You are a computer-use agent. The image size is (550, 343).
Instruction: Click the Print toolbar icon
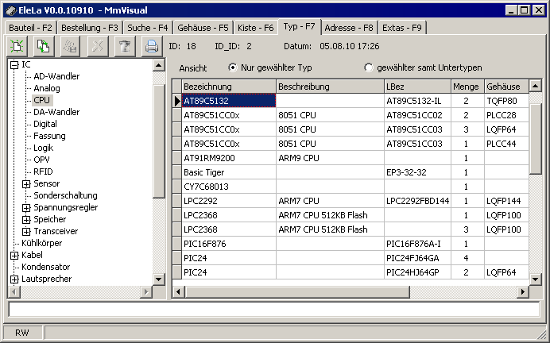tap(151, 46)
